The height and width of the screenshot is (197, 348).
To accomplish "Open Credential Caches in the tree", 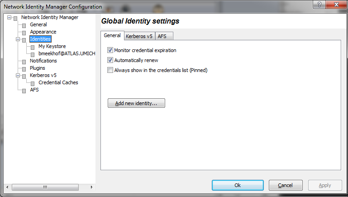I will point(58,82).
